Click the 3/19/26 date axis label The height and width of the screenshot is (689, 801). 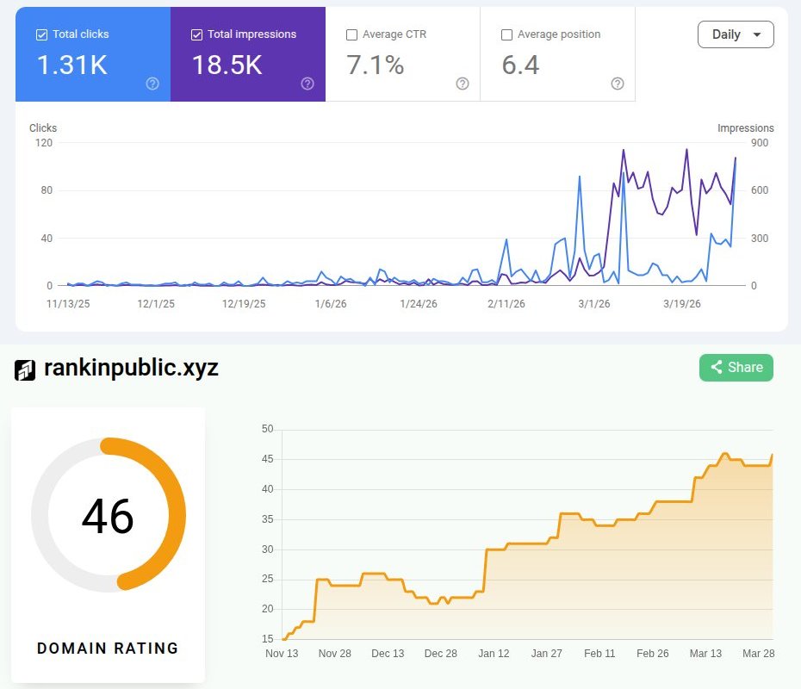(x=682, y=304)
